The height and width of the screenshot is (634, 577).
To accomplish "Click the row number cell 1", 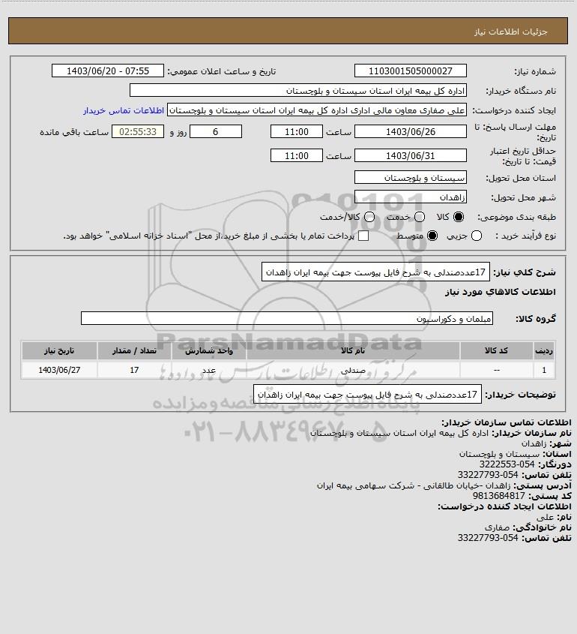I will pos(544,370).
